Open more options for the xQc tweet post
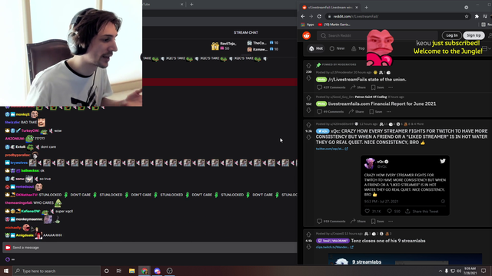Viewport: 492px width, 276px height. (x=391, y=222)
